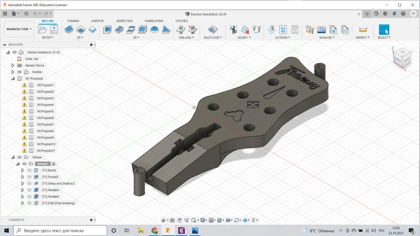Open the DRILLING dropdown menu
This screenshot has height=236, width=420.
coord(186,37)
